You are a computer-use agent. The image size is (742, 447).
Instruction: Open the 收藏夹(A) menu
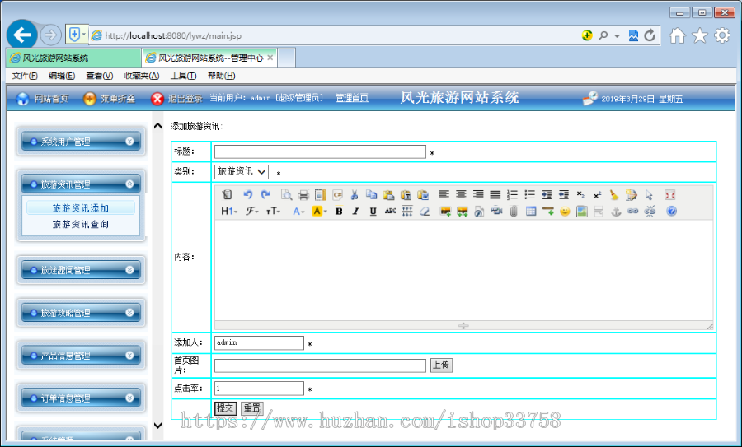coord(142,76)
